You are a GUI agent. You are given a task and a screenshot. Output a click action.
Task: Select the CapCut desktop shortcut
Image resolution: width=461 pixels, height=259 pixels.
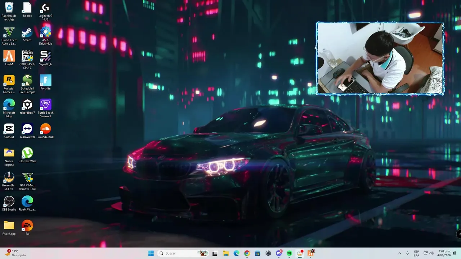tap(9, 131)
